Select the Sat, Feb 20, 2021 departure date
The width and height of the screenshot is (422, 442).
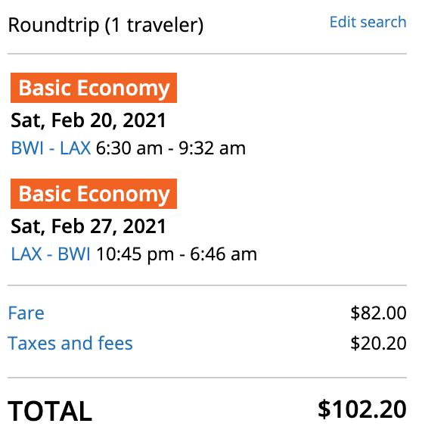tap(88, 120)
